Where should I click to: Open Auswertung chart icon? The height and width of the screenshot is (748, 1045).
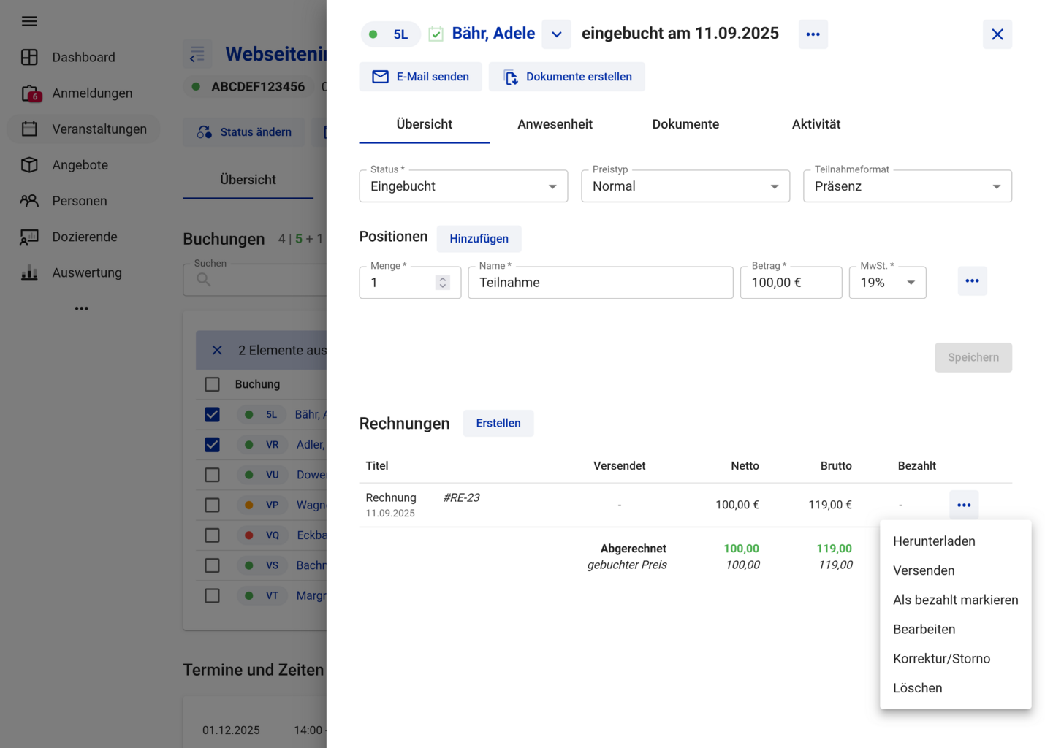pos(29,273)
